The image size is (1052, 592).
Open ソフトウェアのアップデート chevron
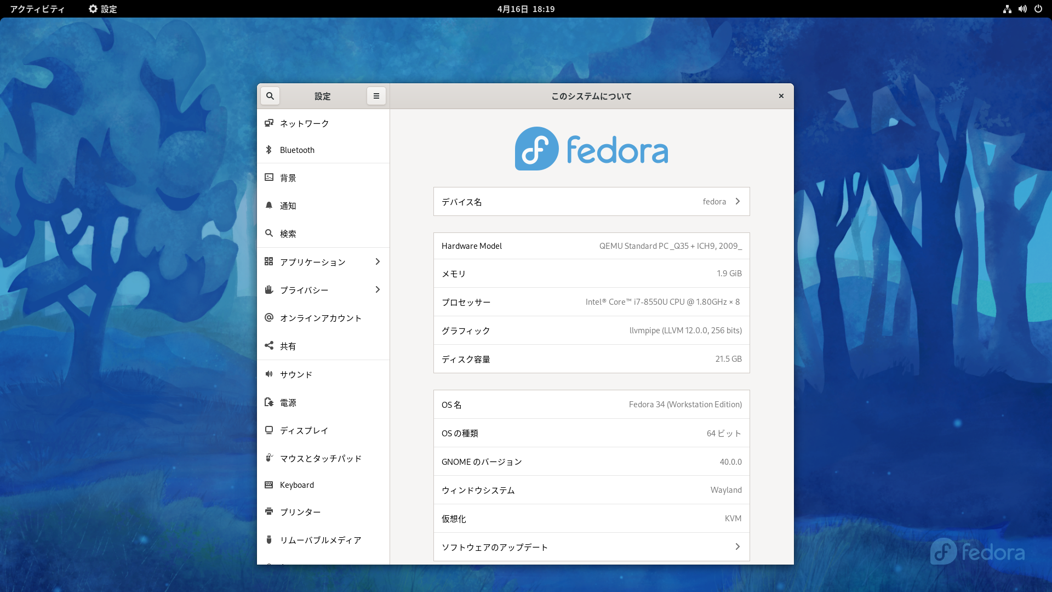coord(737,547)
